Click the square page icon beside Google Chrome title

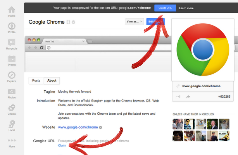[69, 22]
